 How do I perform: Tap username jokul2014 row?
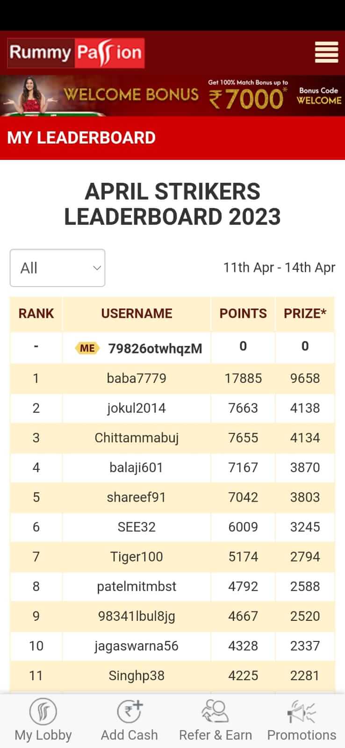pos(172,408)
